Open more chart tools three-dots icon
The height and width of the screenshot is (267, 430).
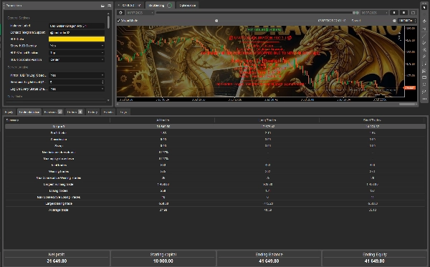click(x=424, y=99)
